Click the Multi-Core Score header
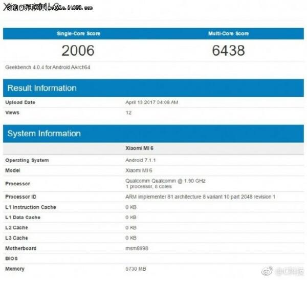Viewport: 307px width, 282px height. [x=229, y=33]
